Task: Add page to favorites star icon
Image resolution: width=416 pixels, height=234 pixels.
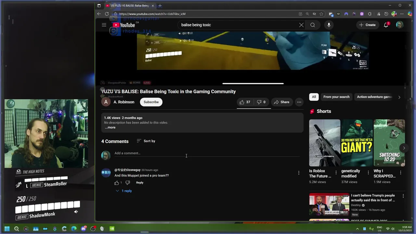Action: pos(321,14)
